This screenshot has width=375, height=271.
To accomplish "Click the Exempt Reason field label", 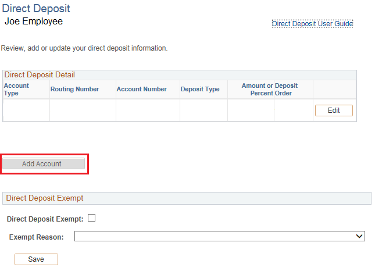I will tap(37, 237).
